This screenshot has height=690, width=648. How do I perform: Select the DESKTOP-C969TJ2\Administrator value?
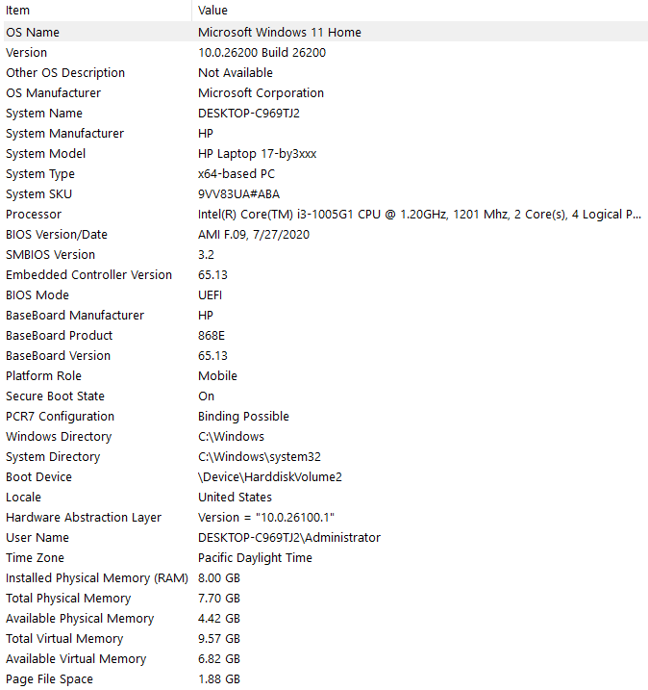coord(289,538)
